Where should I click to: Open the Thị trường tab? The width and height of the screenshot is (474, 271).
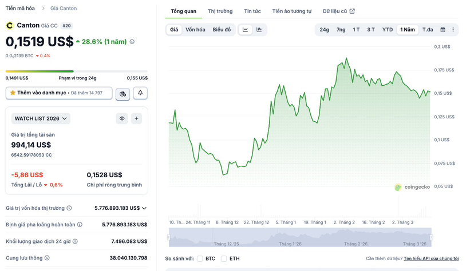click(x=220, y=11)
